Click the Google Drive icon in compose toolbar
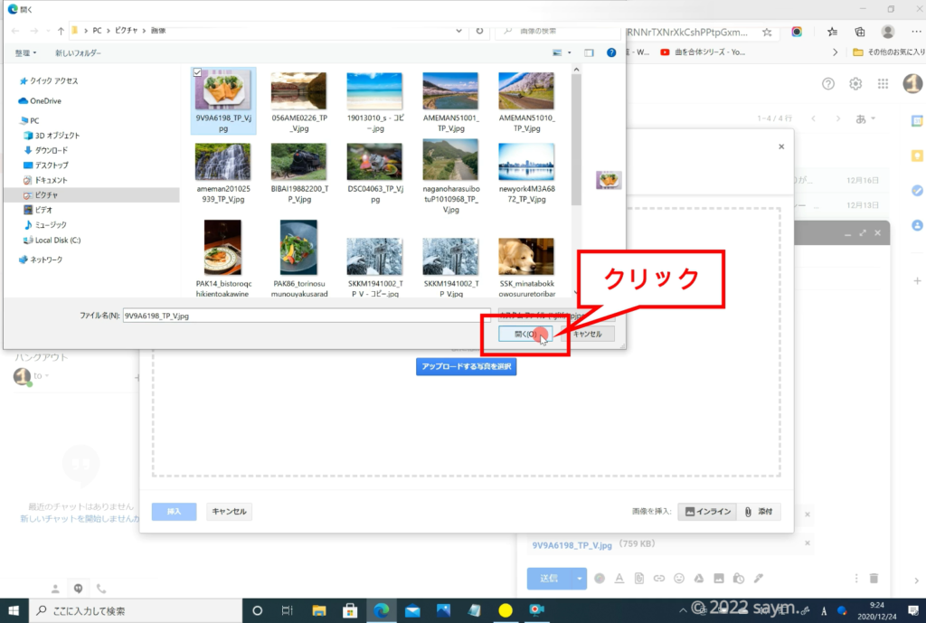This screenshot has width=926, height=623. (698, 578)
